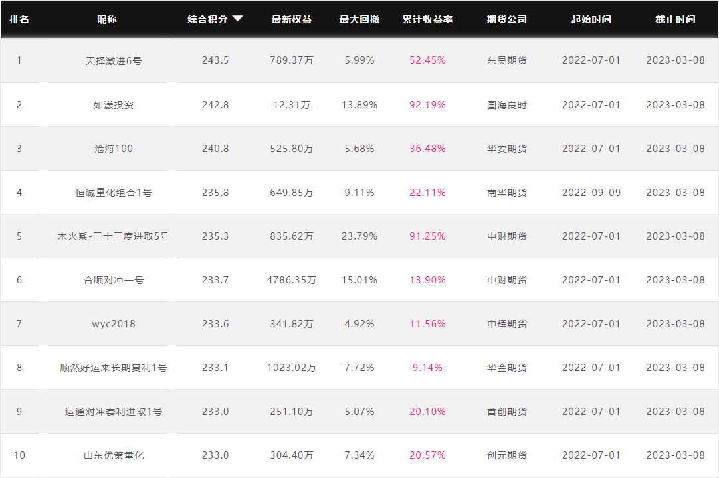Open the 沧海100 account

[113, 149]
